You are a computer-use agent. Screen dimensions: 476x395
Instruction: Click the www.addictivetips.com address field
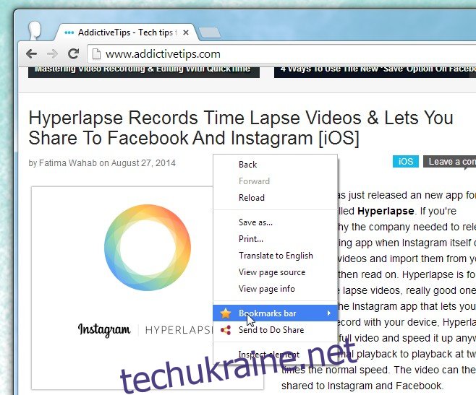click(282, 54)
